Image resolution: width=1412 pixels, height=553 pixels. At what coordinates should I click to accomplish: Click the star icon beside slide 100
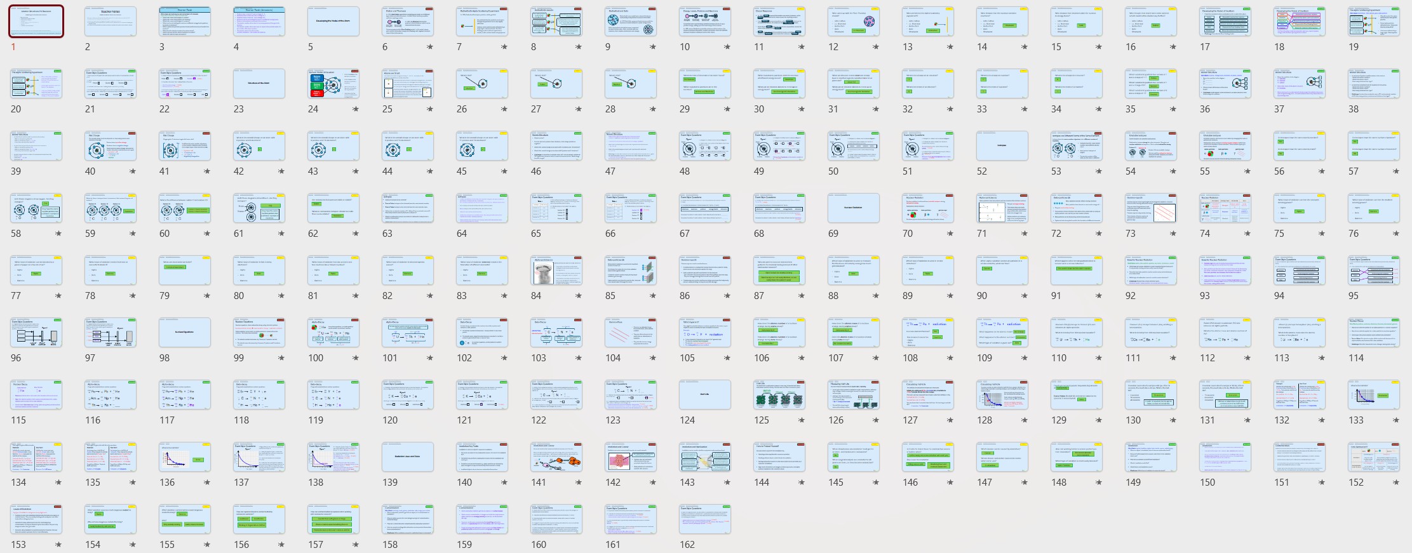356,358
